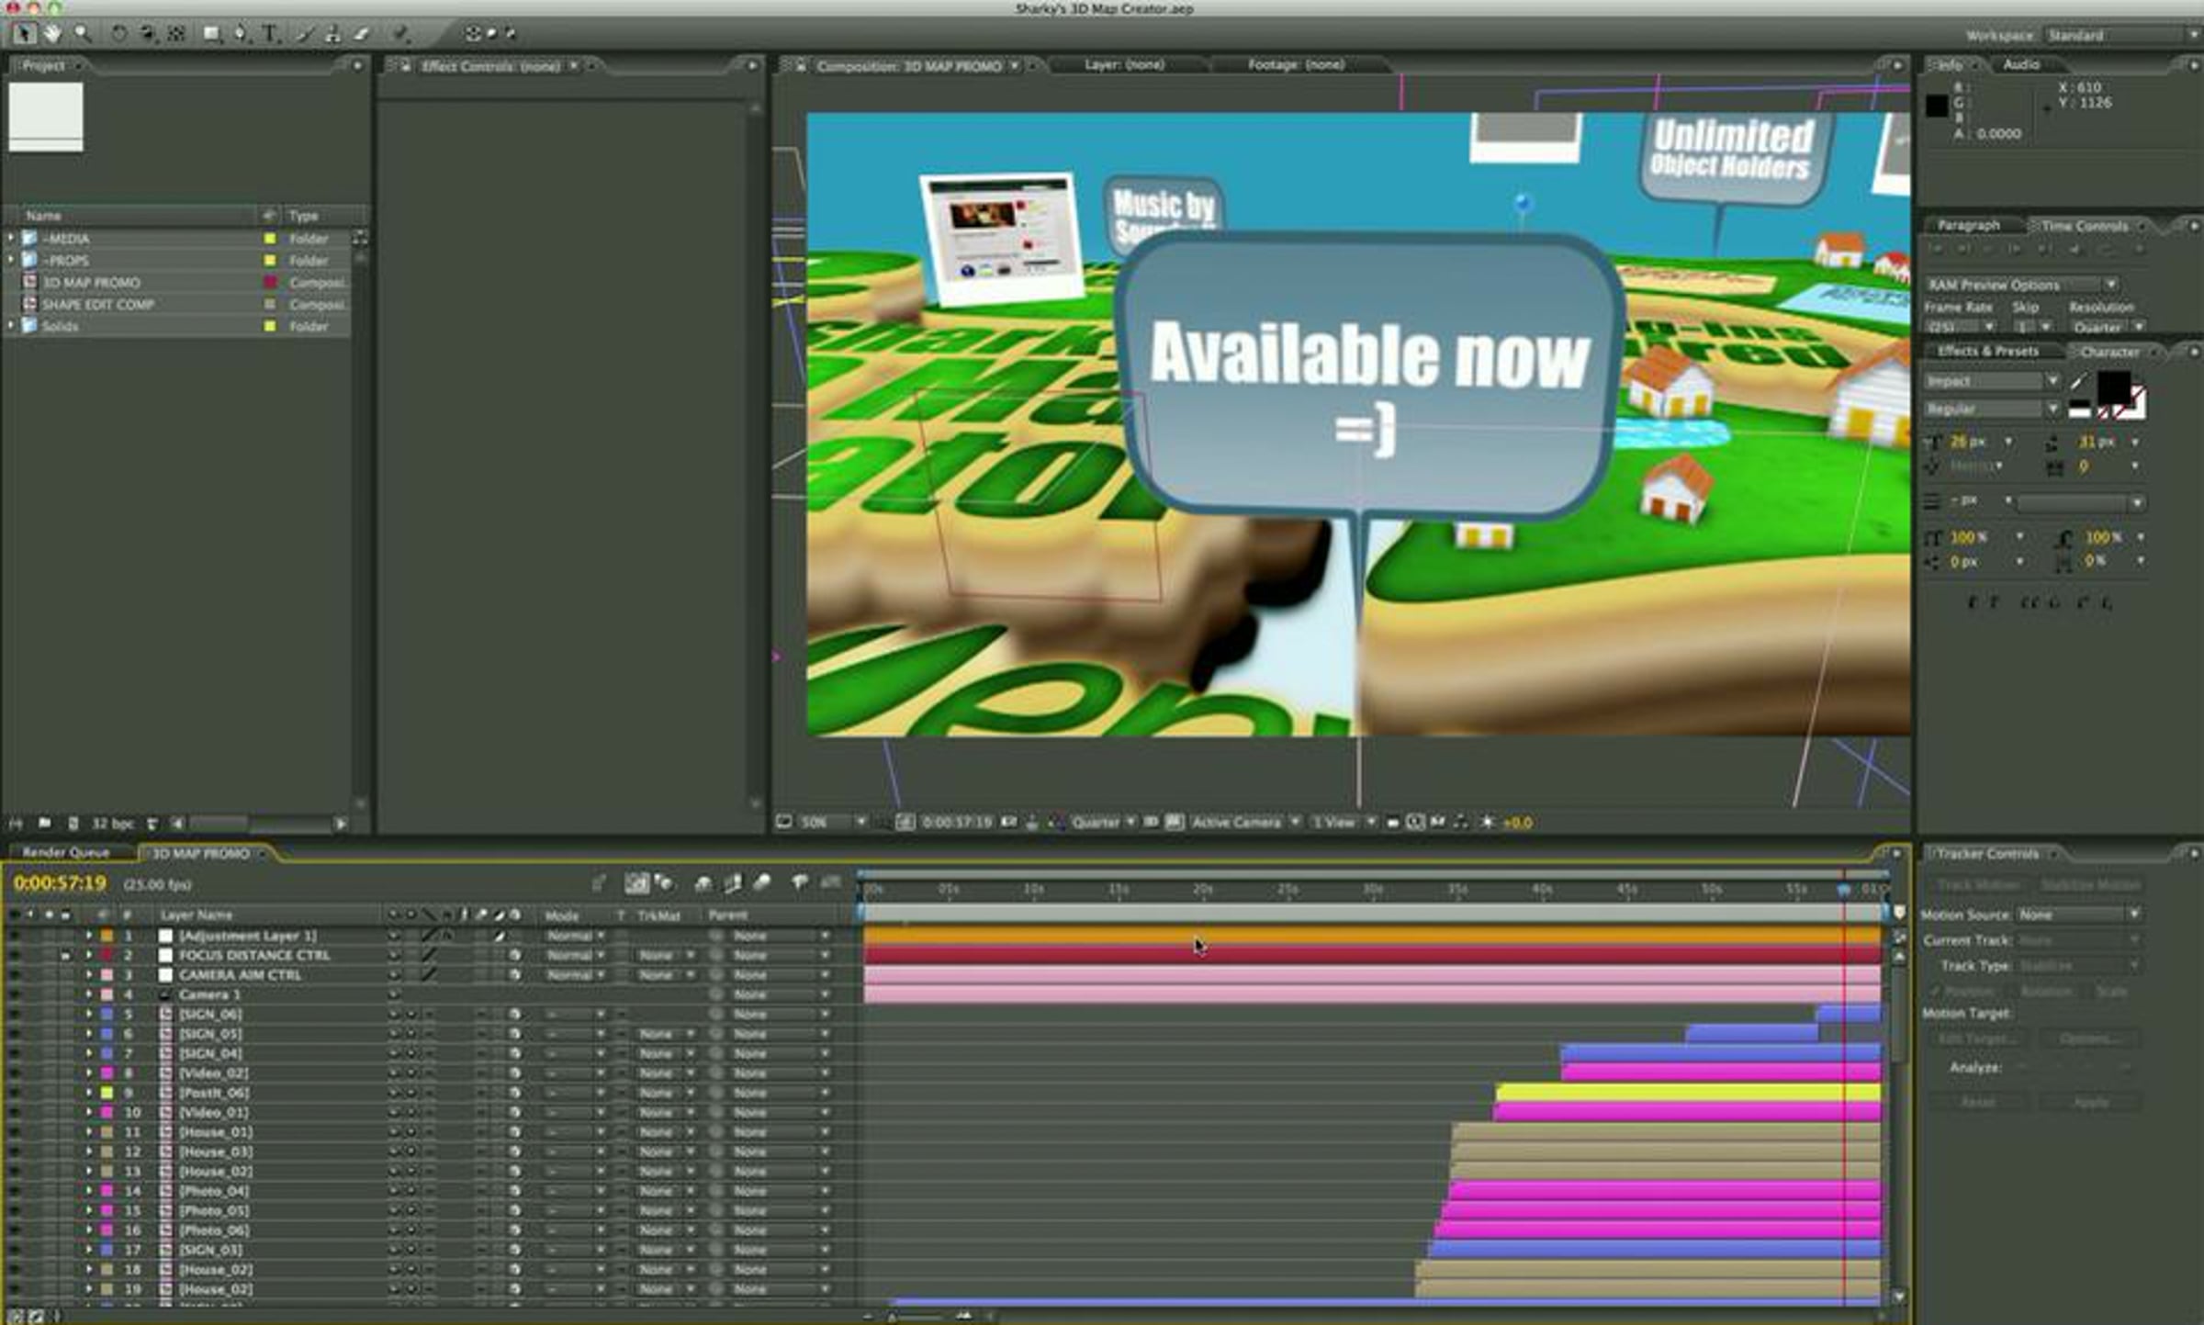
Task: Select the Eraser tool
Action: pos(362,34)
